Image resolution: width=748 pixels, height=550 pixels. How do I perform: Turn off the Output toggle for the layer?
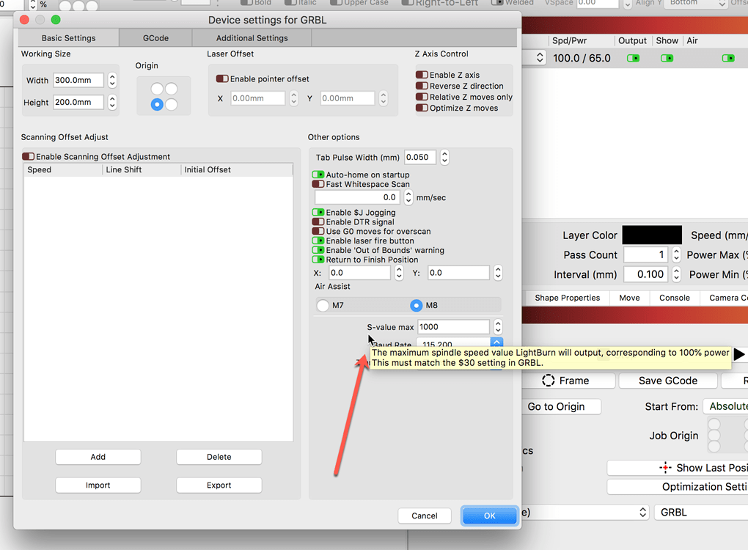pos(632,58)
